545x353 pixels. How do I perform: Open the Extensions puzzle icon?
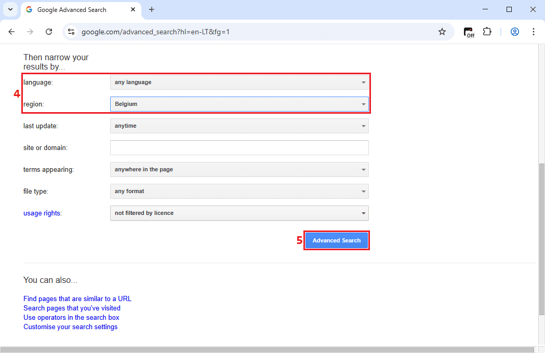point(487,32)
